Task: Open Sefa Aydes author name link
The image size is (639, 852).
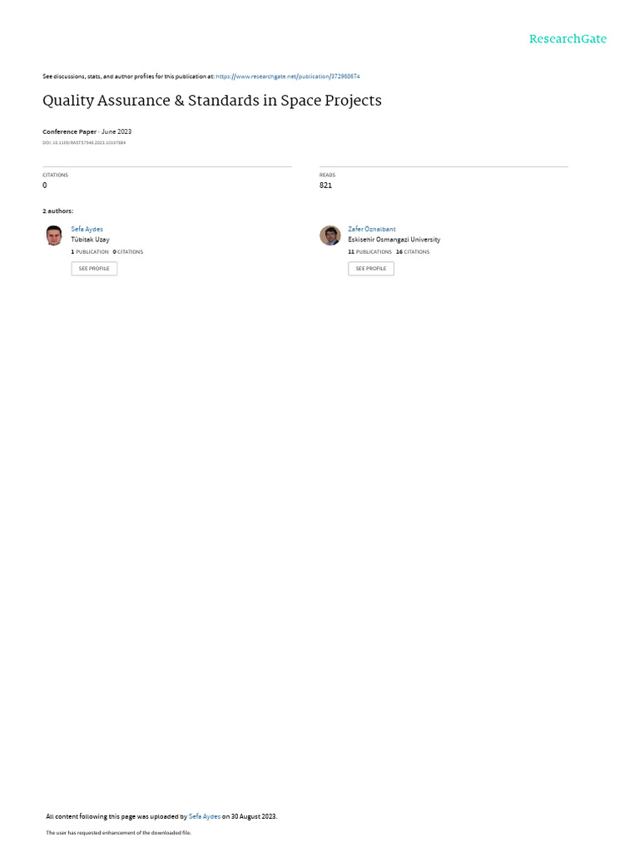Action: click(87, 230)
